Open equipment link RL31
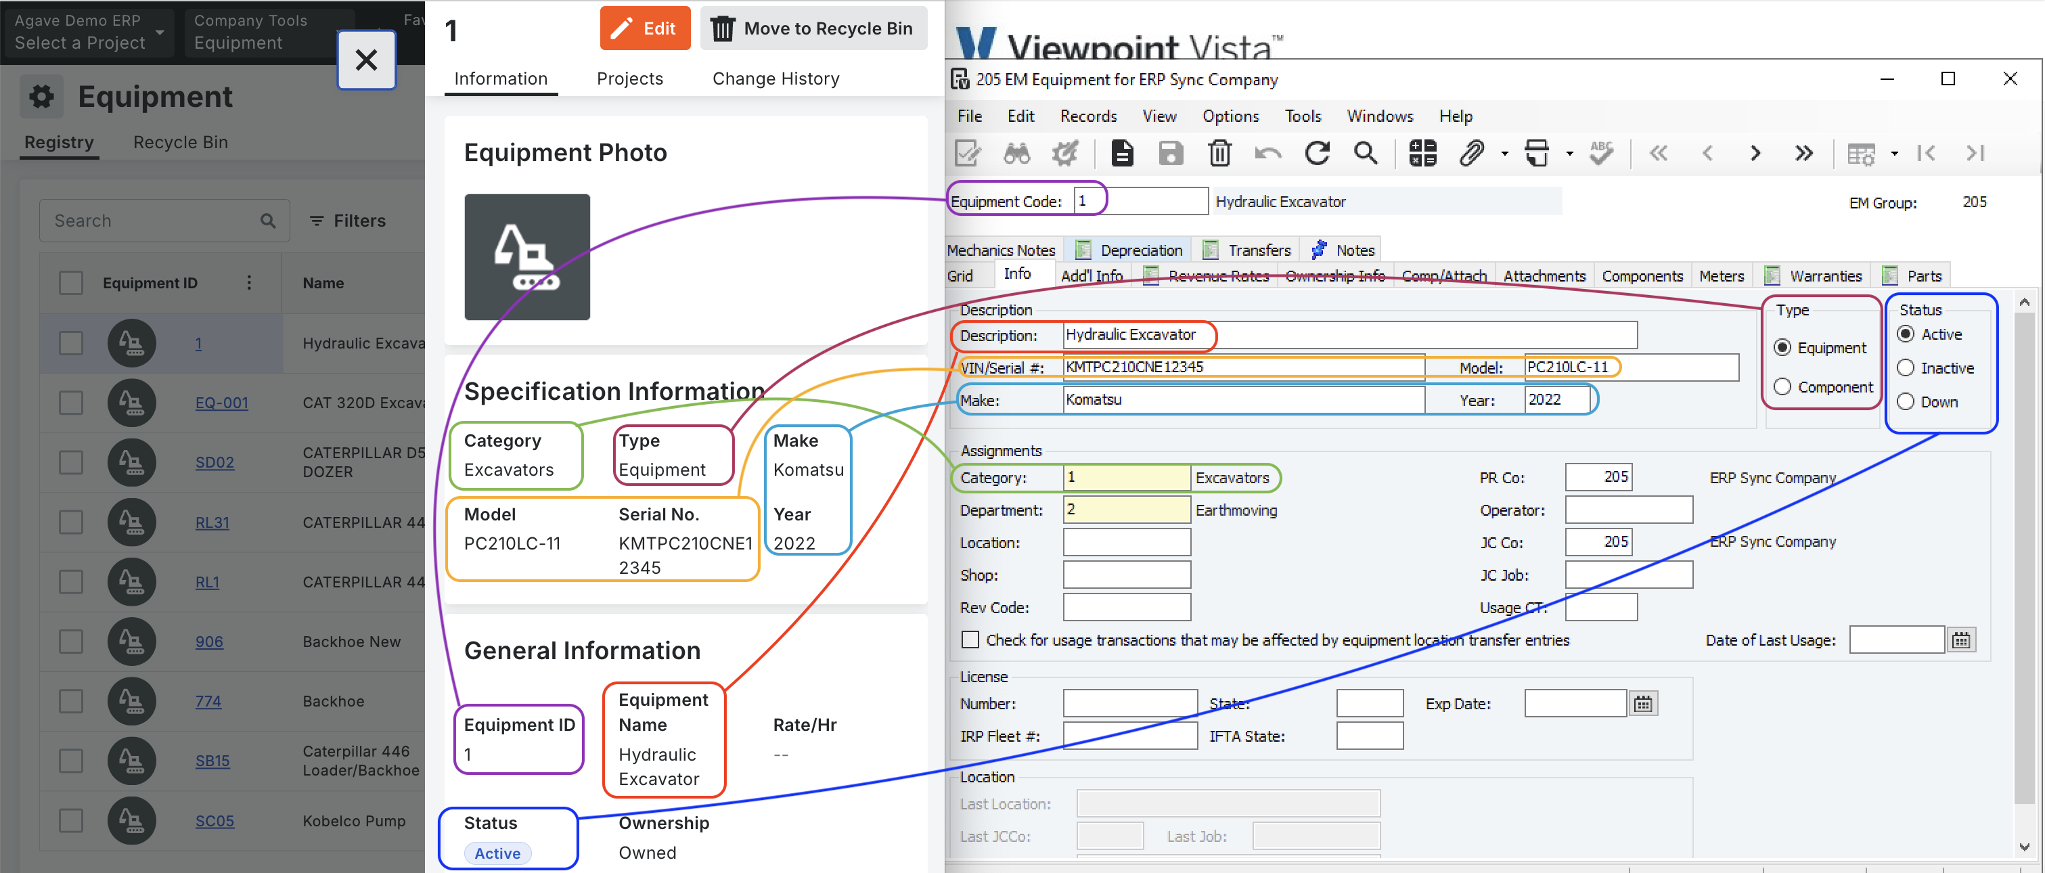 [212, 522]
